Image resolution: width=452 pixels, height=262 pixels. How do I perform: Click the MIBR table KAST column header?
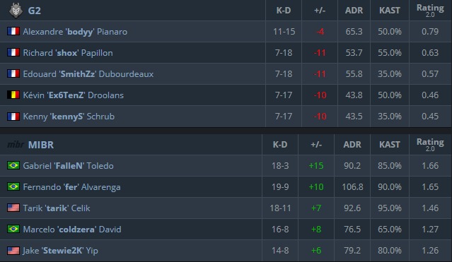(390, 145)
